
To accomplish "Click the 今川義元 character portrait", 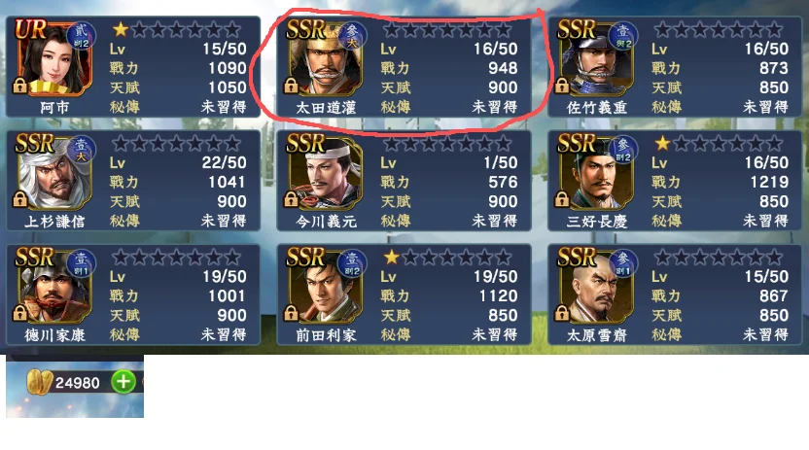I will pyautogui.click(x=325, y=172).
